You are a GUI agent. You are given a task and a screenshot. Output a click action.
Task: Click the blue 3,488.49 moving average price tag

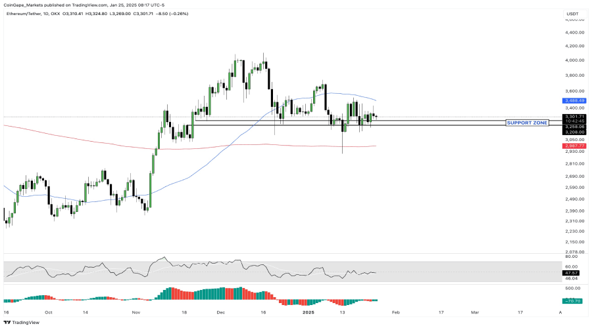(x=574, y=100)
